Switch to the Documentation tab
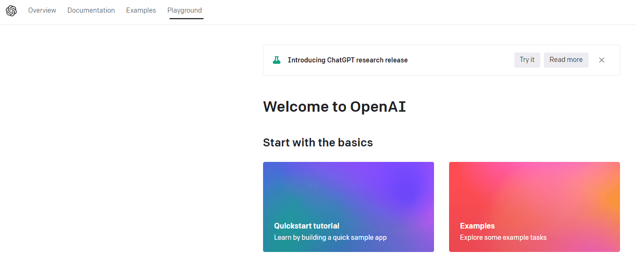Image resolution: width=636 pixels, height=267 pixels. pos(91,10)
